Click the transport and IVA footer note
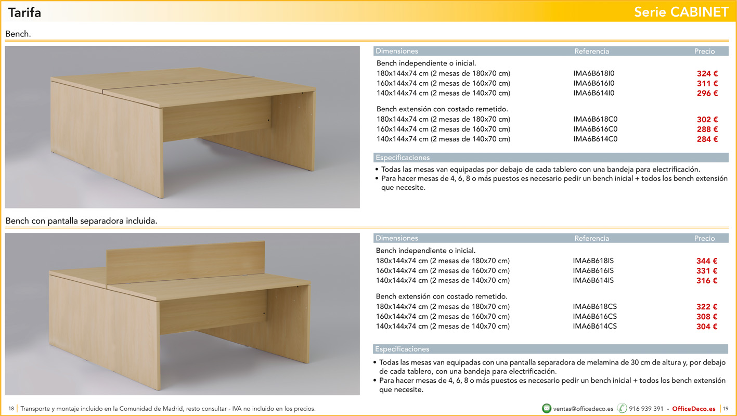The image size is (737, 416). click(168, 409)
